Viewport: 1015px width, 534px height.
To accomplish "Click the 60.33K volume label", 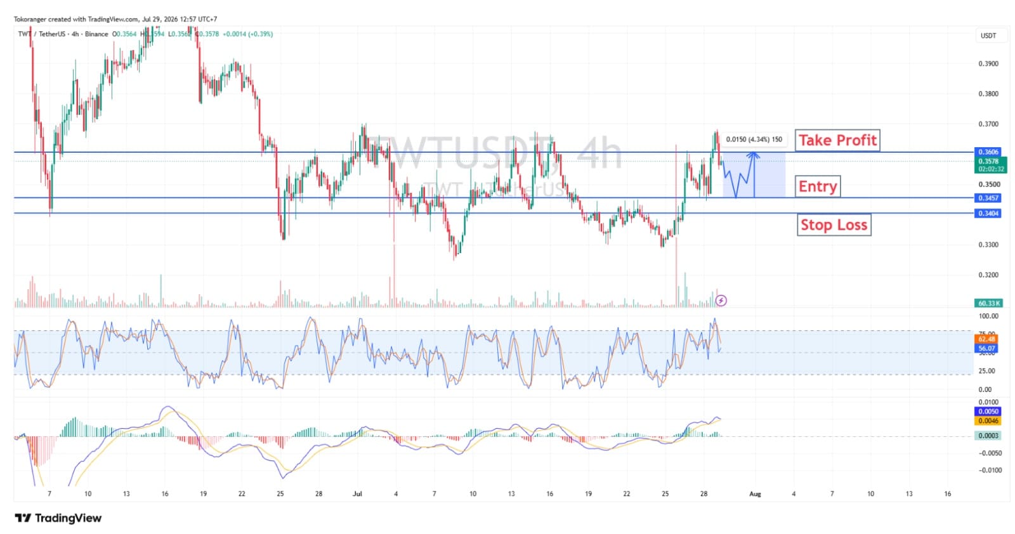I will (x=988, y=303).
